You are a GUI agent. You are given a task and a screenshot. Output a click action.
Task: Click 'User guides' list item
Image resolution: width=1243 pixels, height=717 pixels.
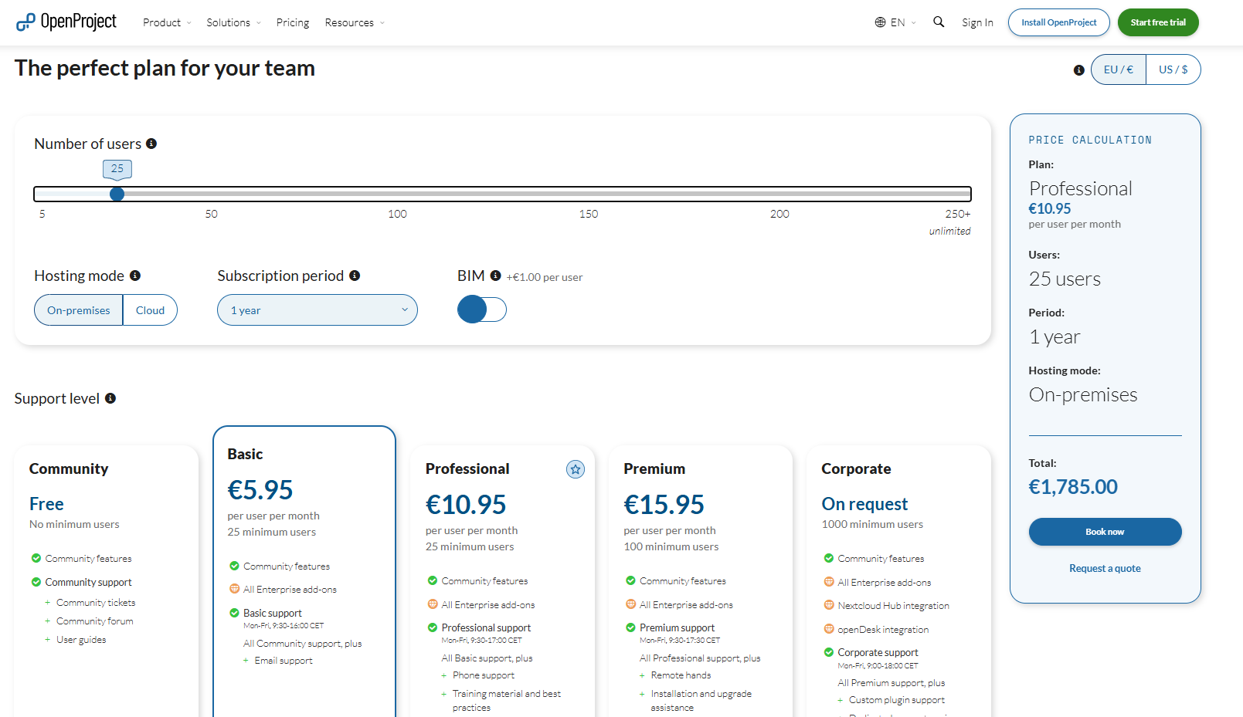coord(81,640)
